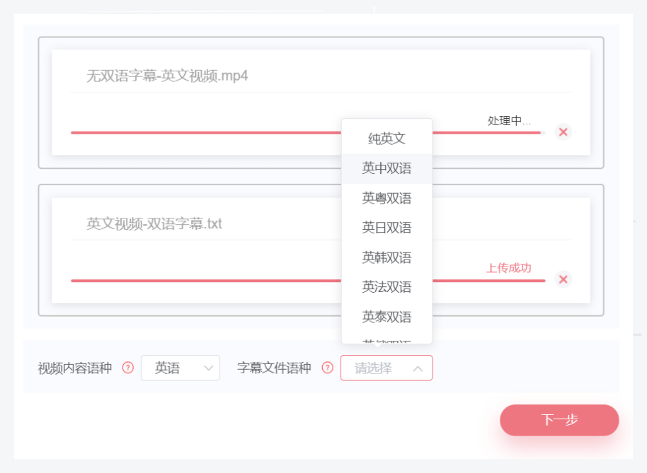Select the 英法双语 option
This screenshot has height=473, width=647.
387,287
